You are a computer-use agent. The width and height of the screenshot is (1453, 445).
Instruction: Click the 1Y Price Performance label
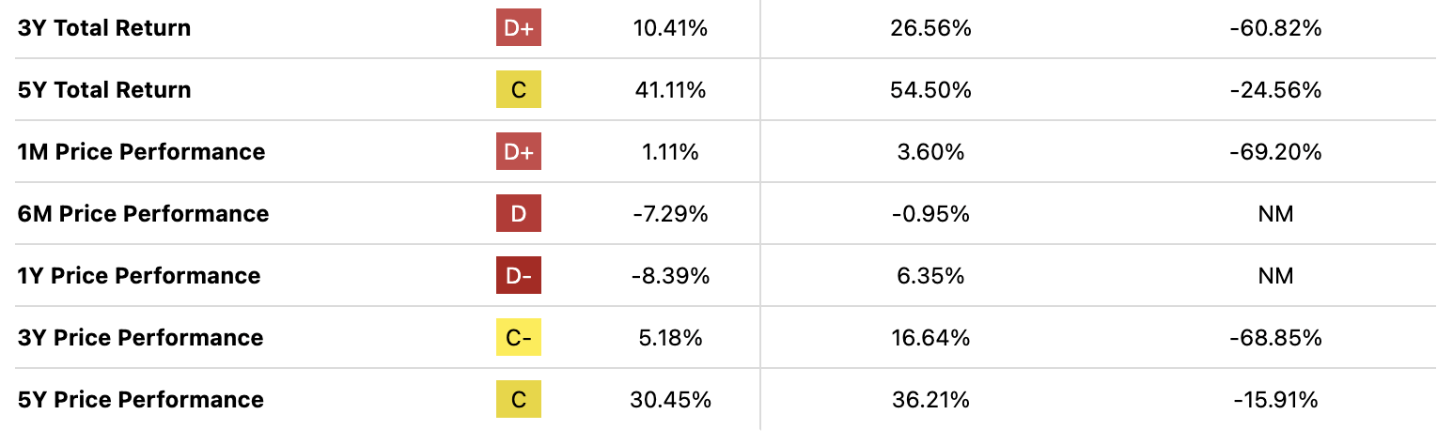coord(139,276)
